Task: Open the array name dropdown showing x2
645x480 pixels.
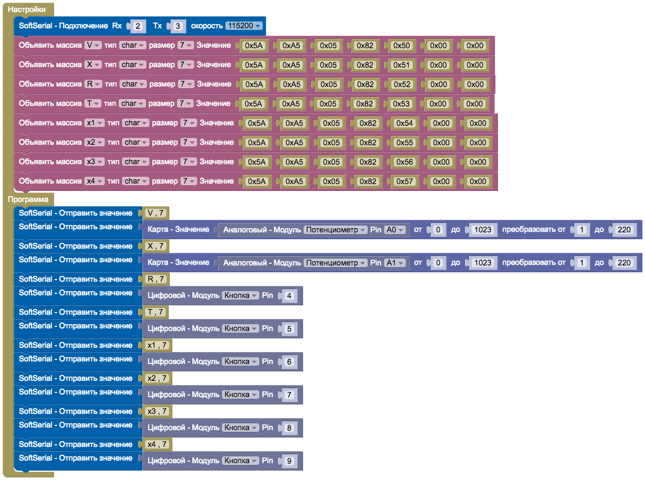Action: point(95,143)
